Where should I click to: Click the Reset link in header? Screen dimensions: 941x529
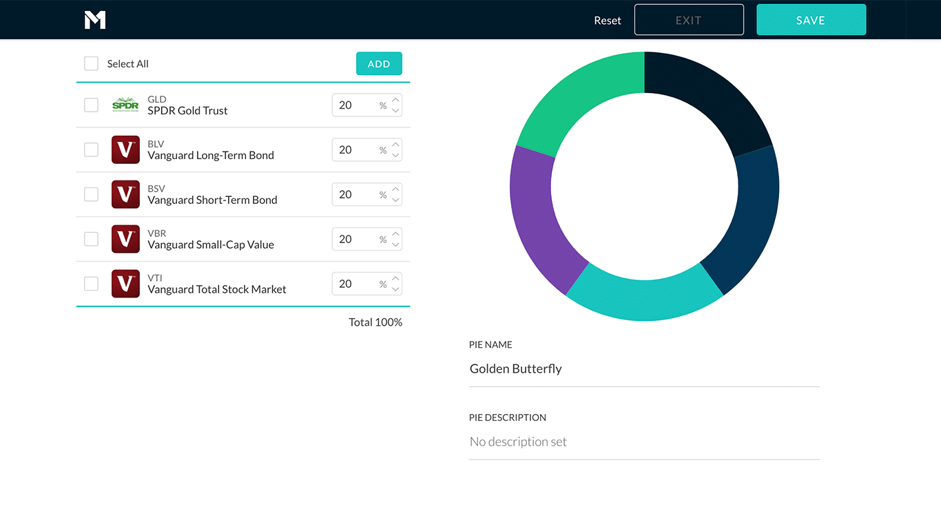[608, 21]
